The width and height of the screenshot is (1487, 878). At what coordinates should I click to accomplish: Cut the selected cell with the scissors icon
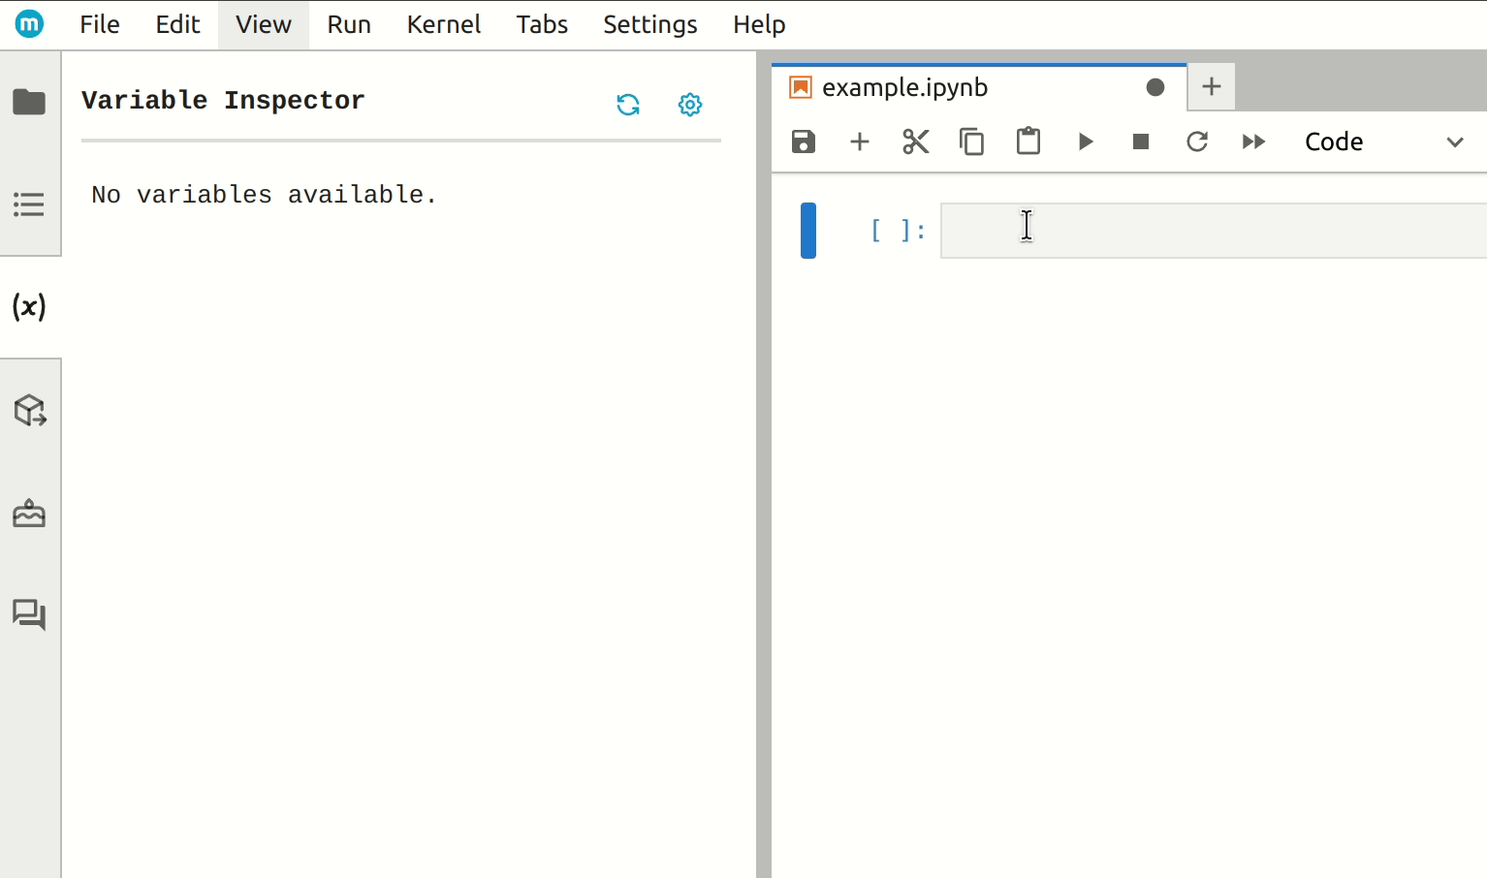tap(915, 141)
